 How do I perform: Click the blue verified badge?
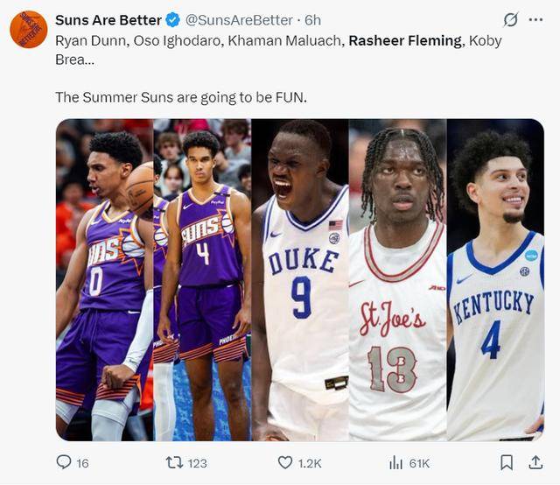pyautogui.click(x=173, y=20)
